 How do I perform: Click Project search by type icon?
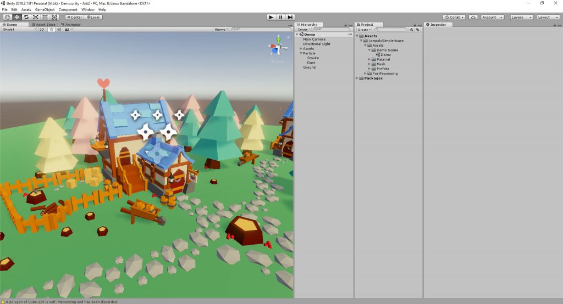(411, 30)
